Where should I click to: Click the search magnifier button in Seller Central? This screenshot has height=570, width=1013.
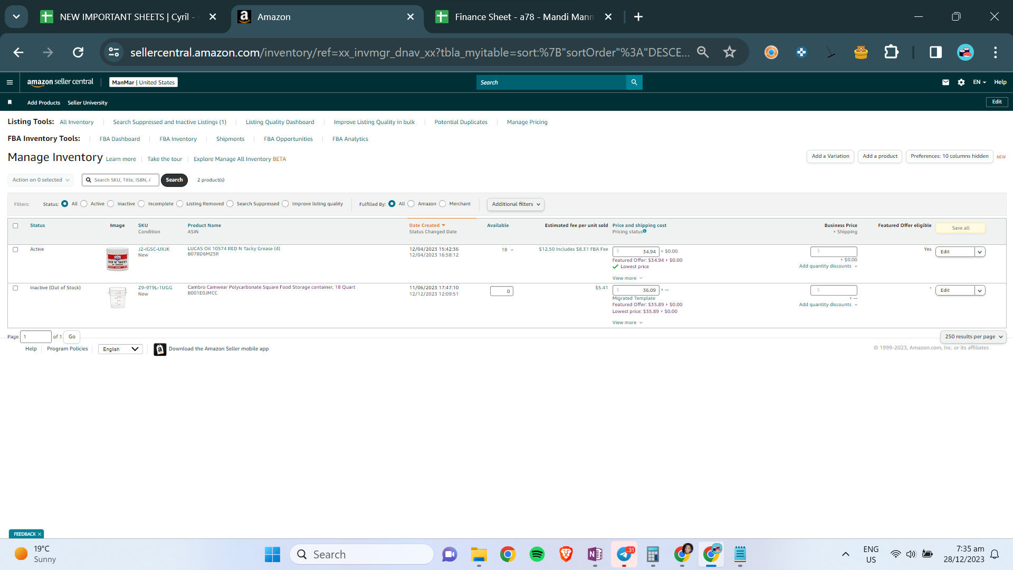634,82
